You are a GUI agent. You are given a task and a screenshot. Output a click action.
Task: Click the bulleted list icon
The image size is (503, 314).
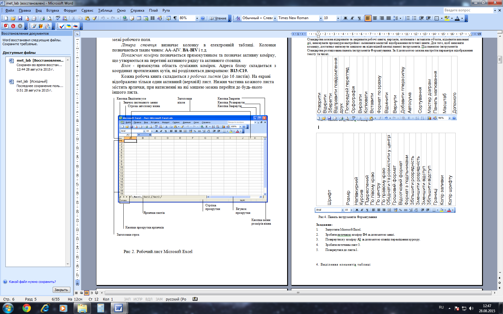pyautogui.click(x=414, y=18)
